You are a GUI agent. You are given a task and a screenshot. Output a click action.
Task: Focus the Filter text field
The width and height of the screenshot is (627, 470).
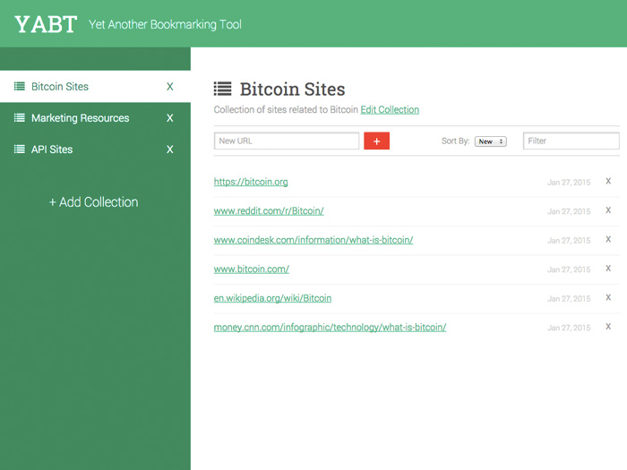[x=571, y=141]
